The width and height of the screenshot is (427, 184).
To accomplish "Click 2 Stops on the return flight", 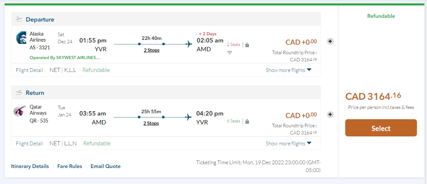I will click(x=151, y=123).
